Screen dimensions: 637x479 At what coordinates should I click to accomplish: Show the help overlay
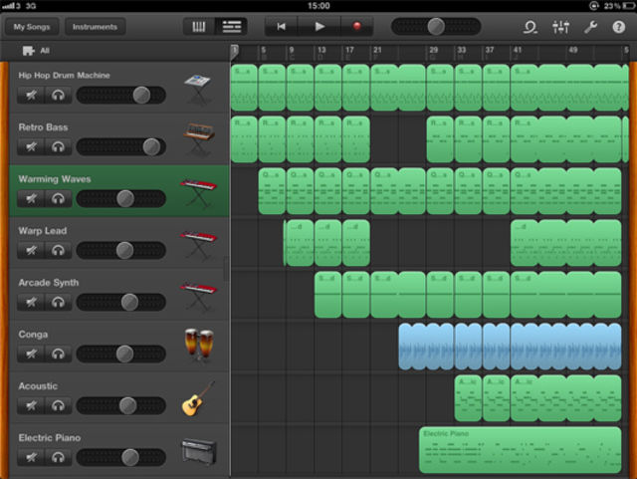click(x=619, y=27)
